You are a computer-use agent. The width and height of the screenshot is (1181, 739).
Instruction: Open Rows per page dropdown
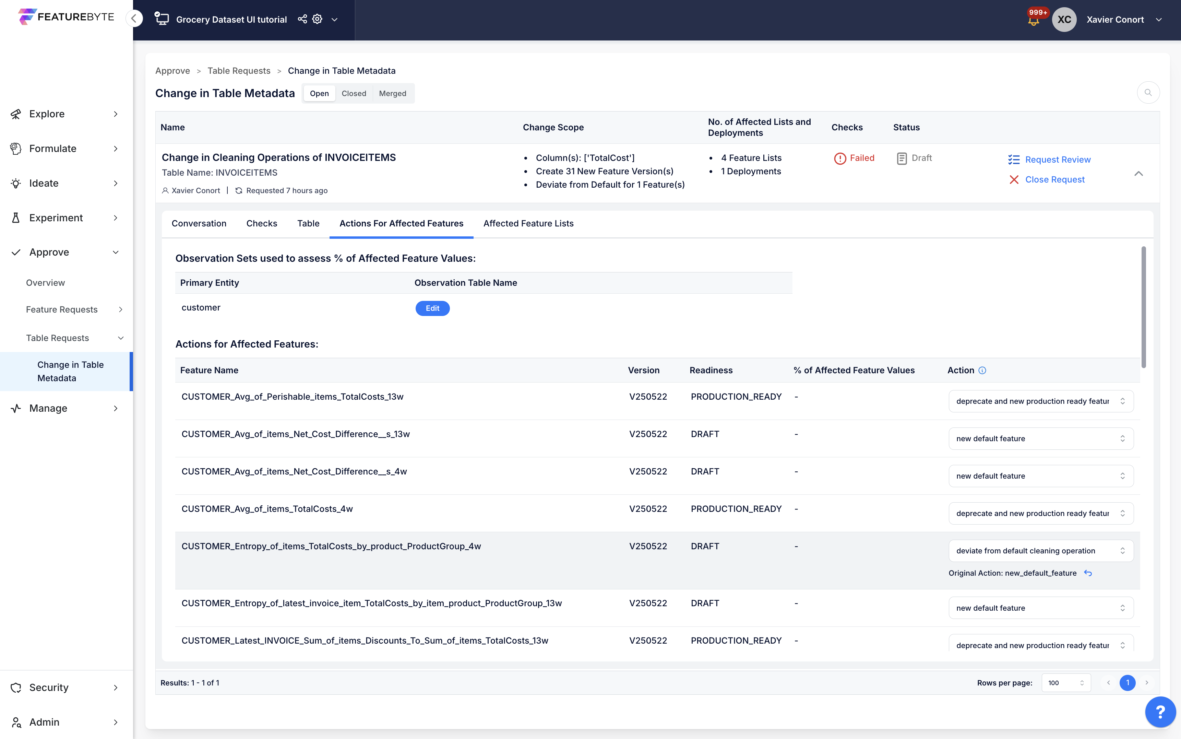pos(1066,683)
